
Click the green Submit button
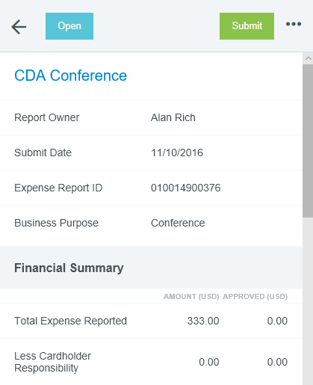[247, 26]
